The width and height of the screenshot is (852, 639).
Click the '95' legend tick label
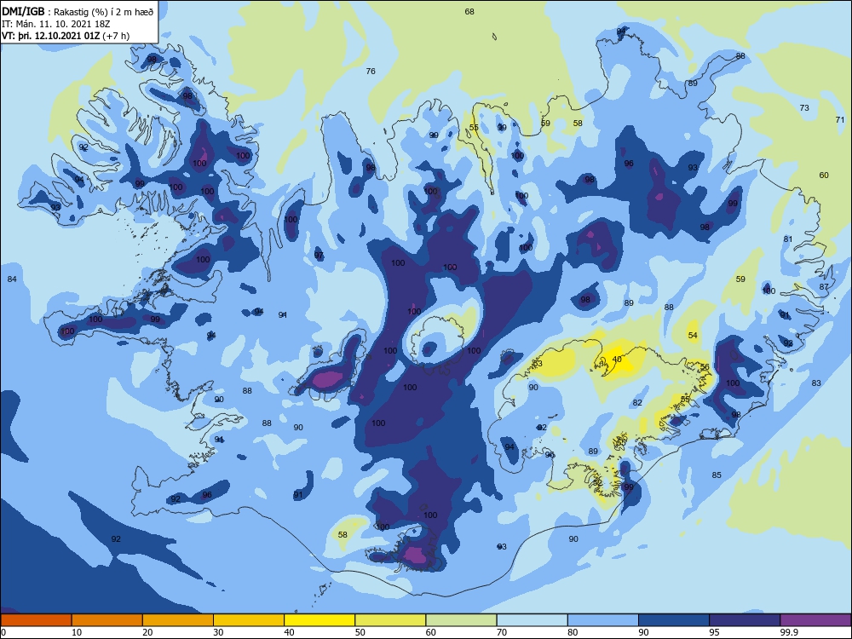(714, 632)
